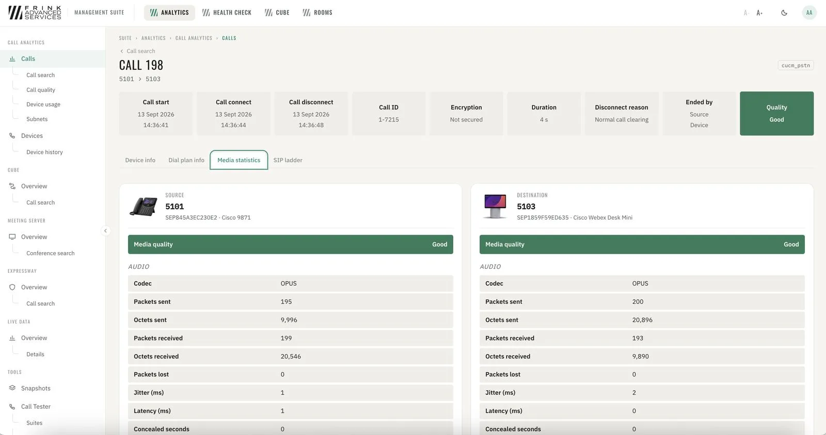Screen dimensions: 826x435
Task: Switch to the Dial plan info tab
Action: [186, 160]
